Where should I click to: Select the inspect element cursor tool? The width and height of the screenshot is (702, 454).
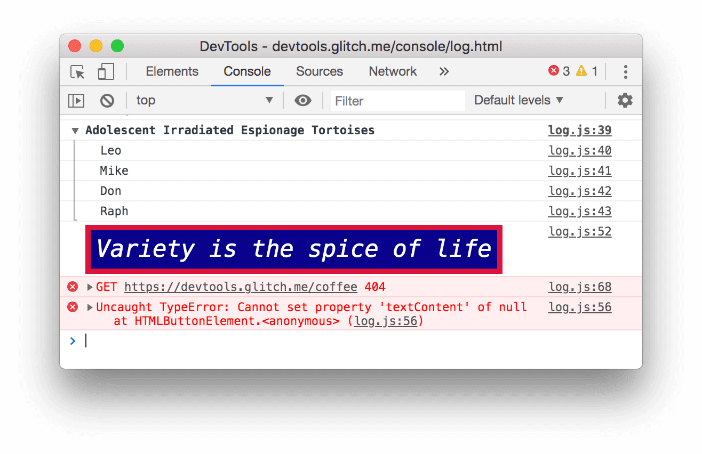tap(77, 72)
